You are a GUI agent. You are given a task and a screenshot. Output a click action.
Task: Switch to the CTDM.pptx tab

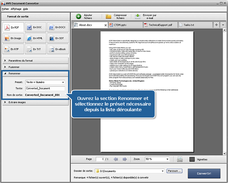click(126, 25)
